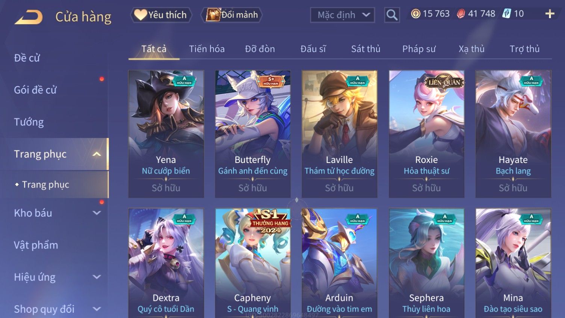Switch to the Sát thủ tab
The image size is (565, 318).
[x=366, y=49]
